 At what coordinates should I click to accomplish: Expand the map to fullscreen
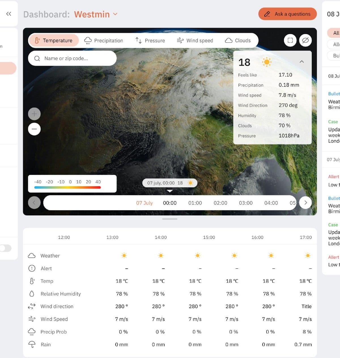(x=290, y=40)
